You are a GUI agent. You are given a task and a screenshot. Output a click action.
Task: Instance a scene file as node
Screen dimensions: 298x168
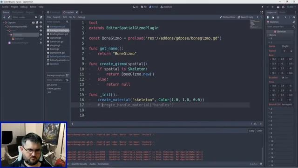[9, 17]
